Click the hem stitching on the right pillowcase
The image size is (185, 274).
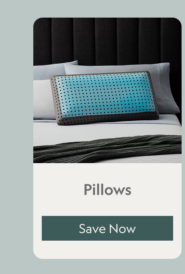(x=162, y=87)
